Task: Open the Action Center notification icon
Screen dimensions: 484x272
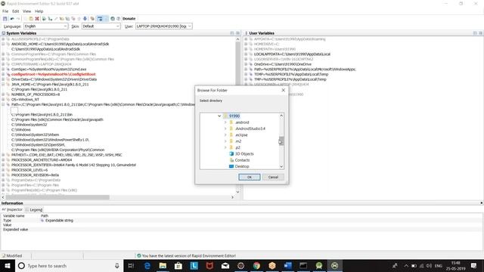Action: (x=474, y=266)
